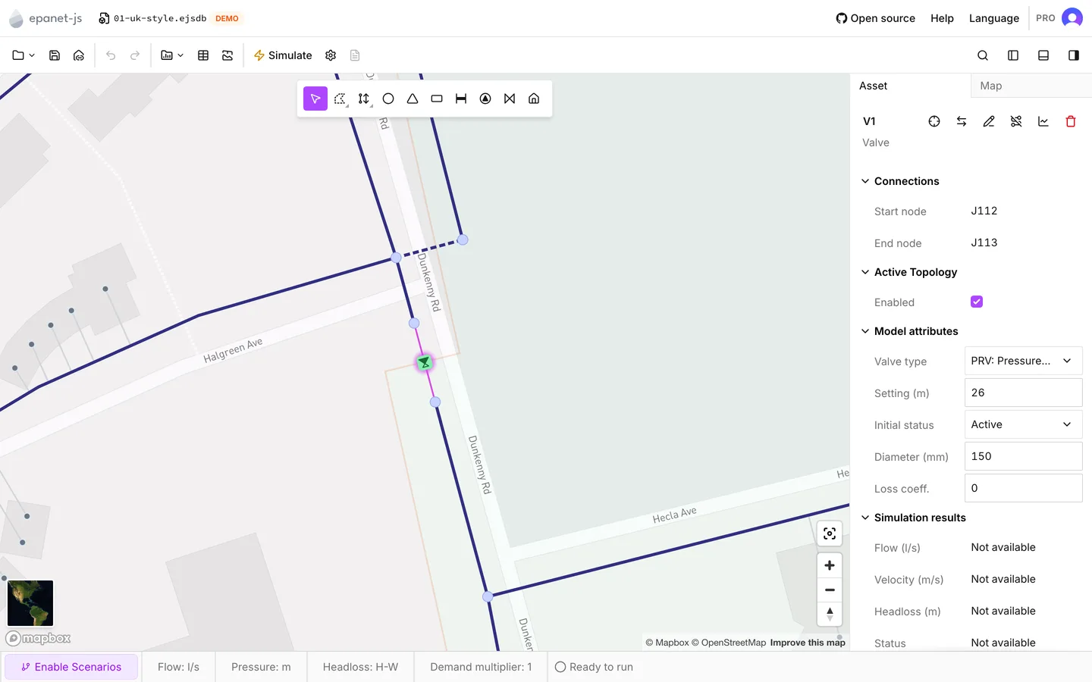Open search with magnifier icon

point(983,55)
